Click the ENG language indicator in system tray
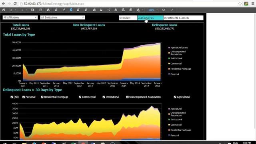 click(236, 143)
